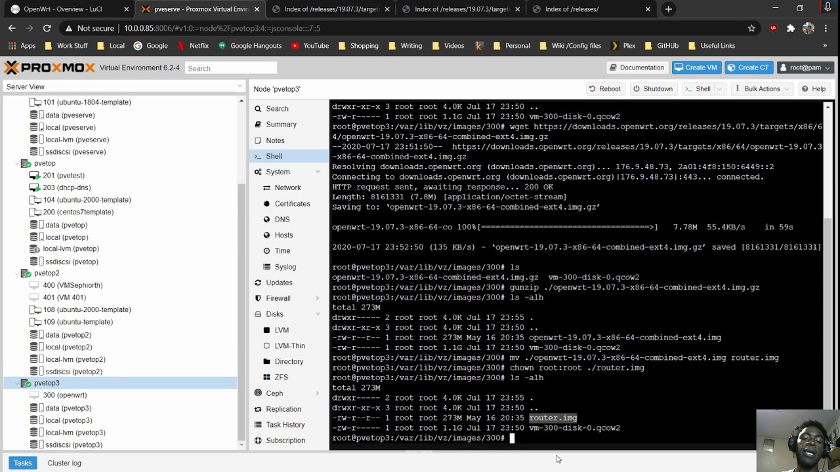Expand the Ceph submenu arrow
The image size is (840, 472).
pos(318,393)
